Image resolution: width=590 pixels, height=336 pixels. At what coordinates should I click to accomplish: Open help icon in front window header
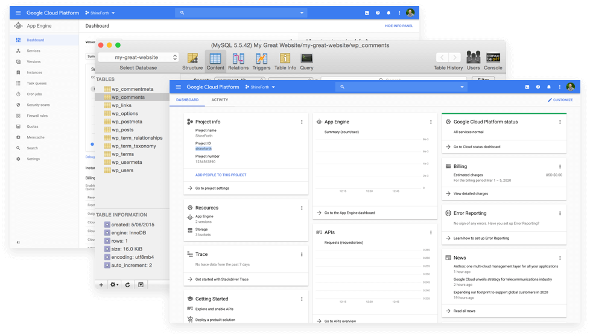pyautogui.click(x=538, y=87)
